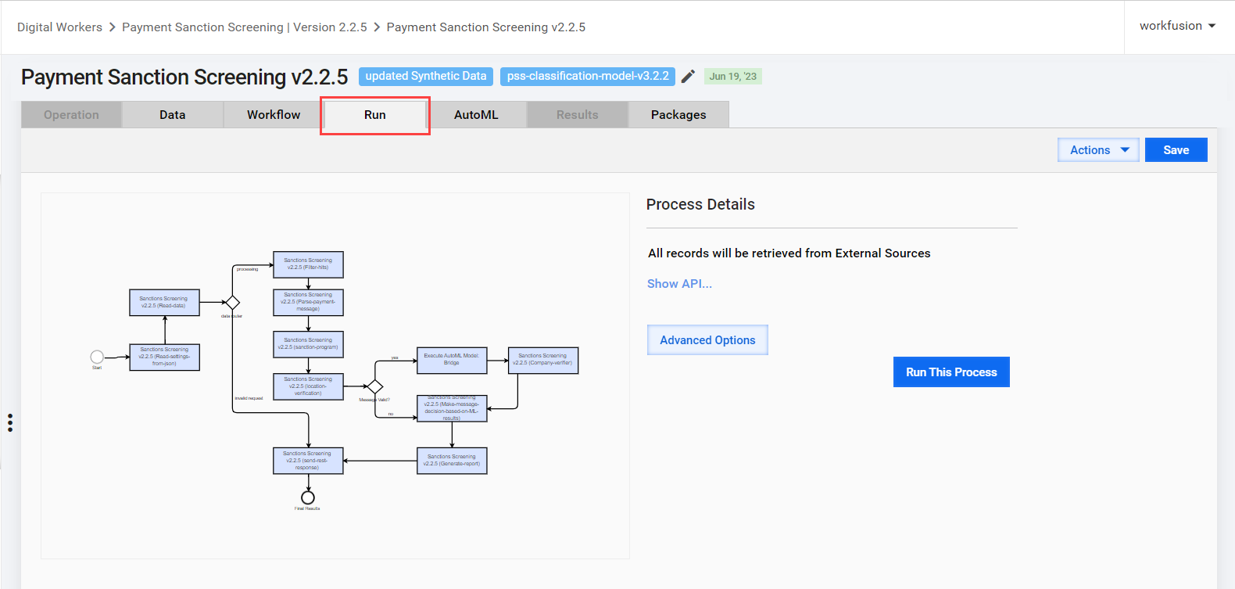Screen dimensions: 1235x589
Task: Select the Filter-hits workflow node
Action: (x=308, y=264)
